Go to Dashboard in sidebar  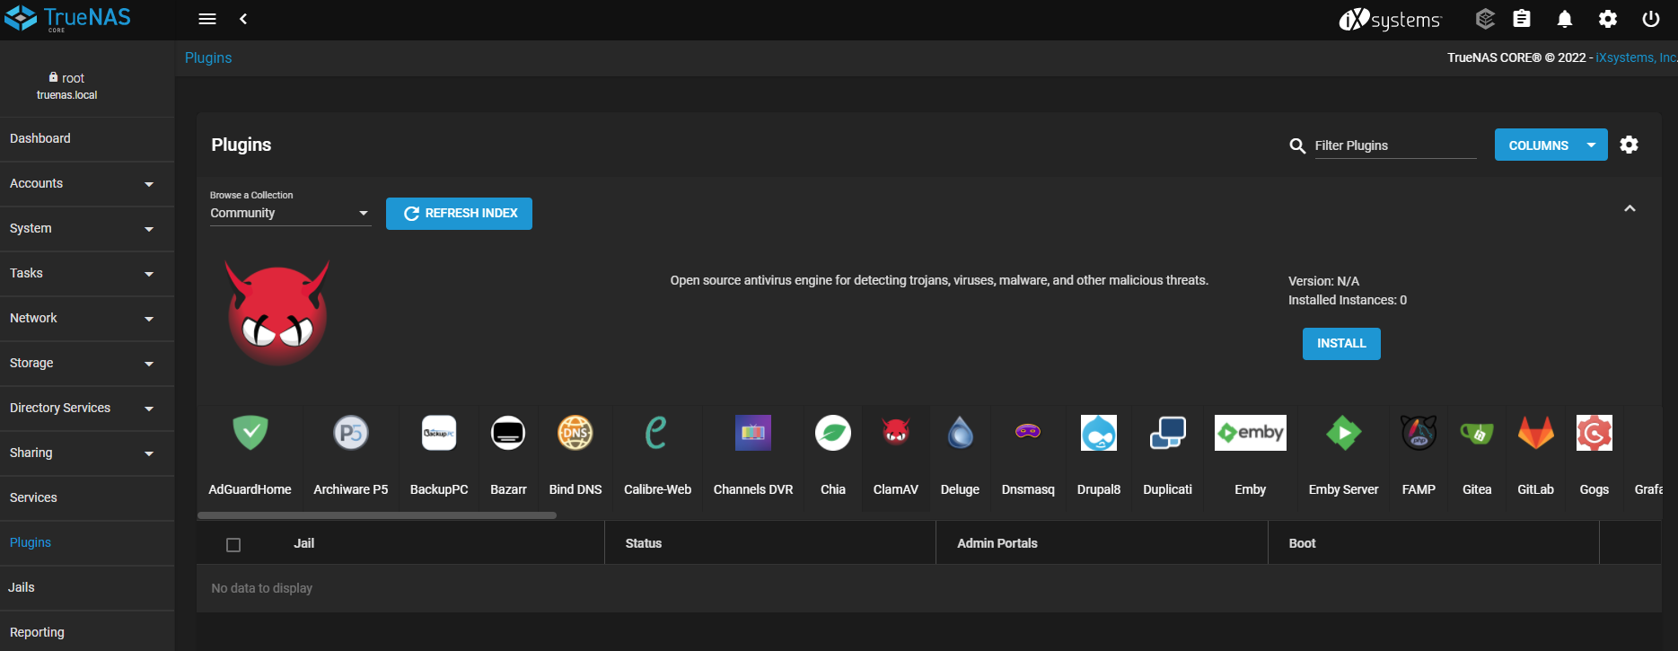pyautogui.click(x=87, y=139)
